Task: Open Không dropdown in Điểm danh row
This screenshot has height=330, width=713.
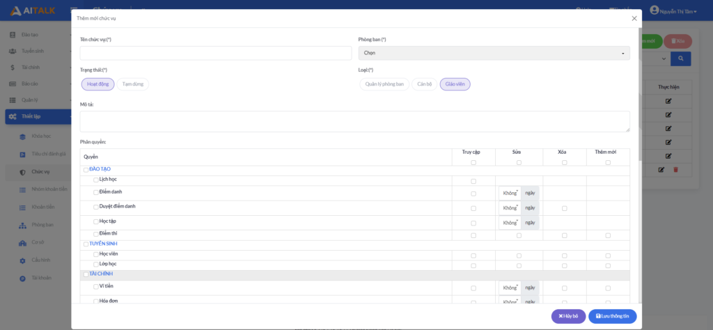Action: 510,193
